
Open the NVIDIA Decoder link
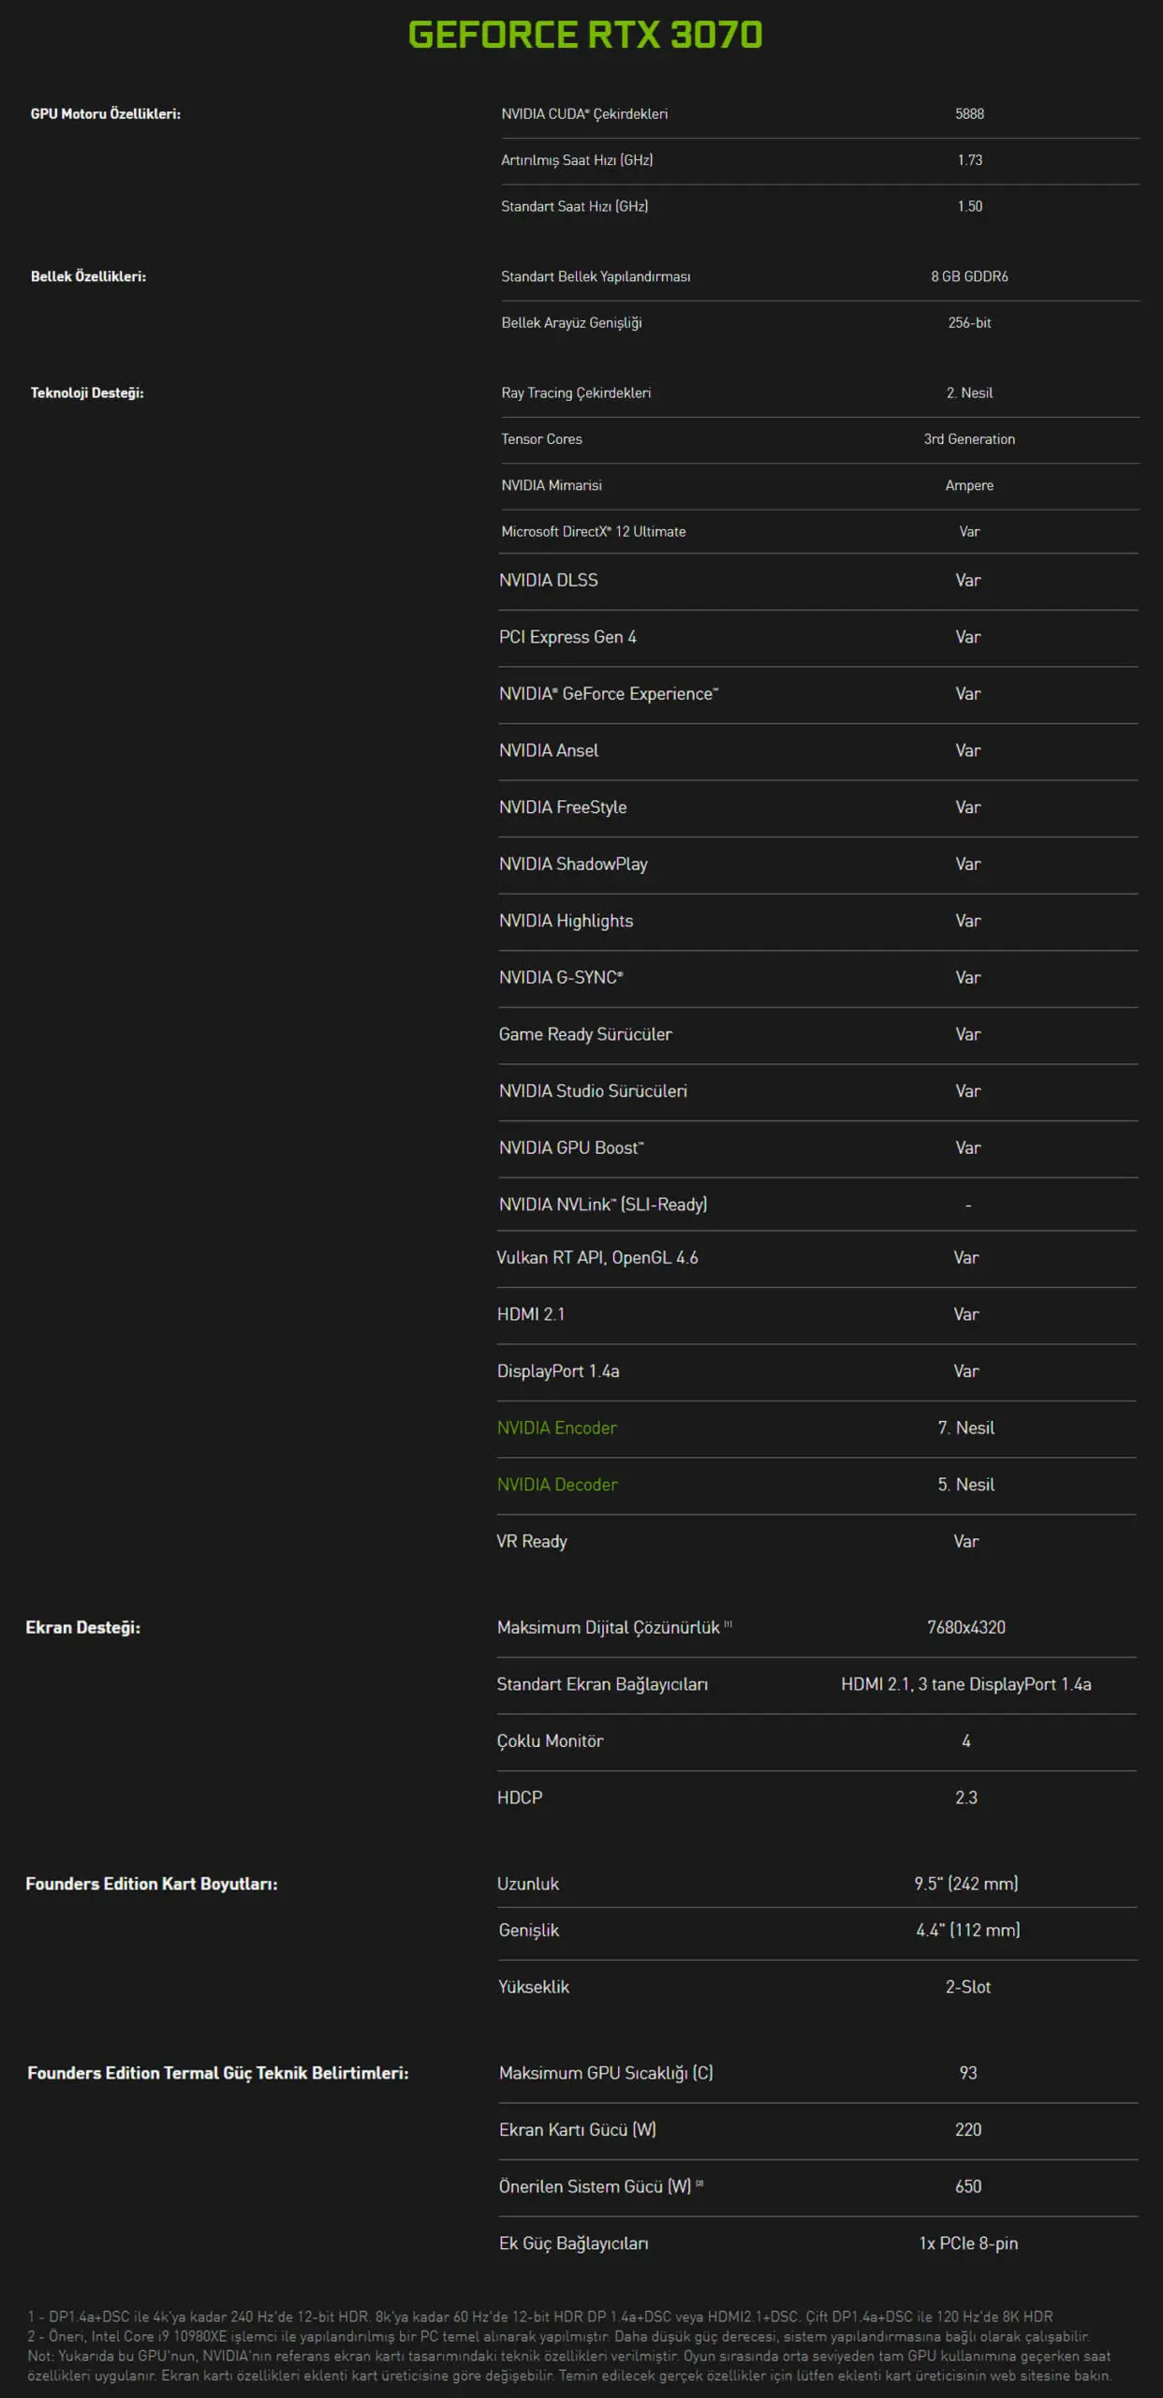557,1485
